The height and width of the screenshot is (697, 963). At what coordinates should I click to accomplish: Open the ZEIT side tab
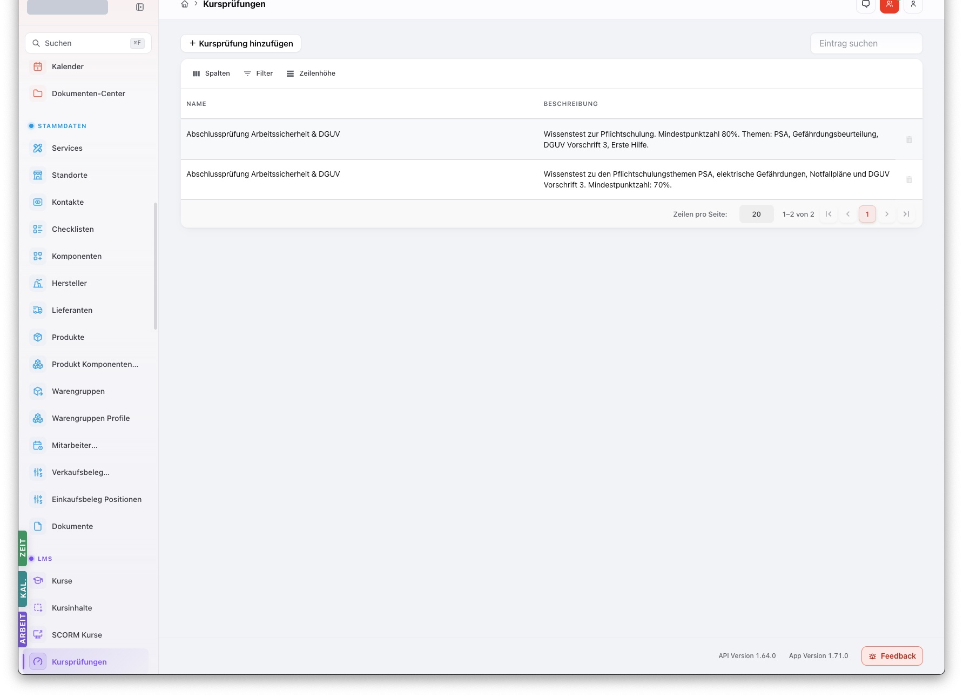point(23,548)
